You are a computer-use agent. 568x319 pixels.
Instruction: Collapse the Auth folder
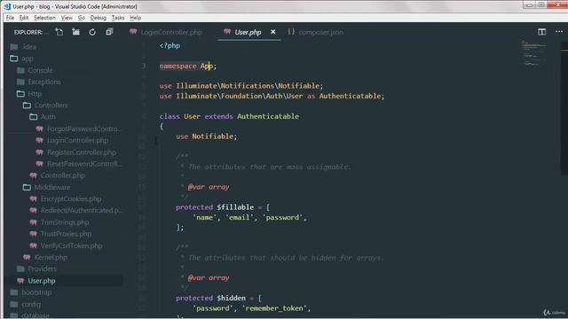[43, 117]
